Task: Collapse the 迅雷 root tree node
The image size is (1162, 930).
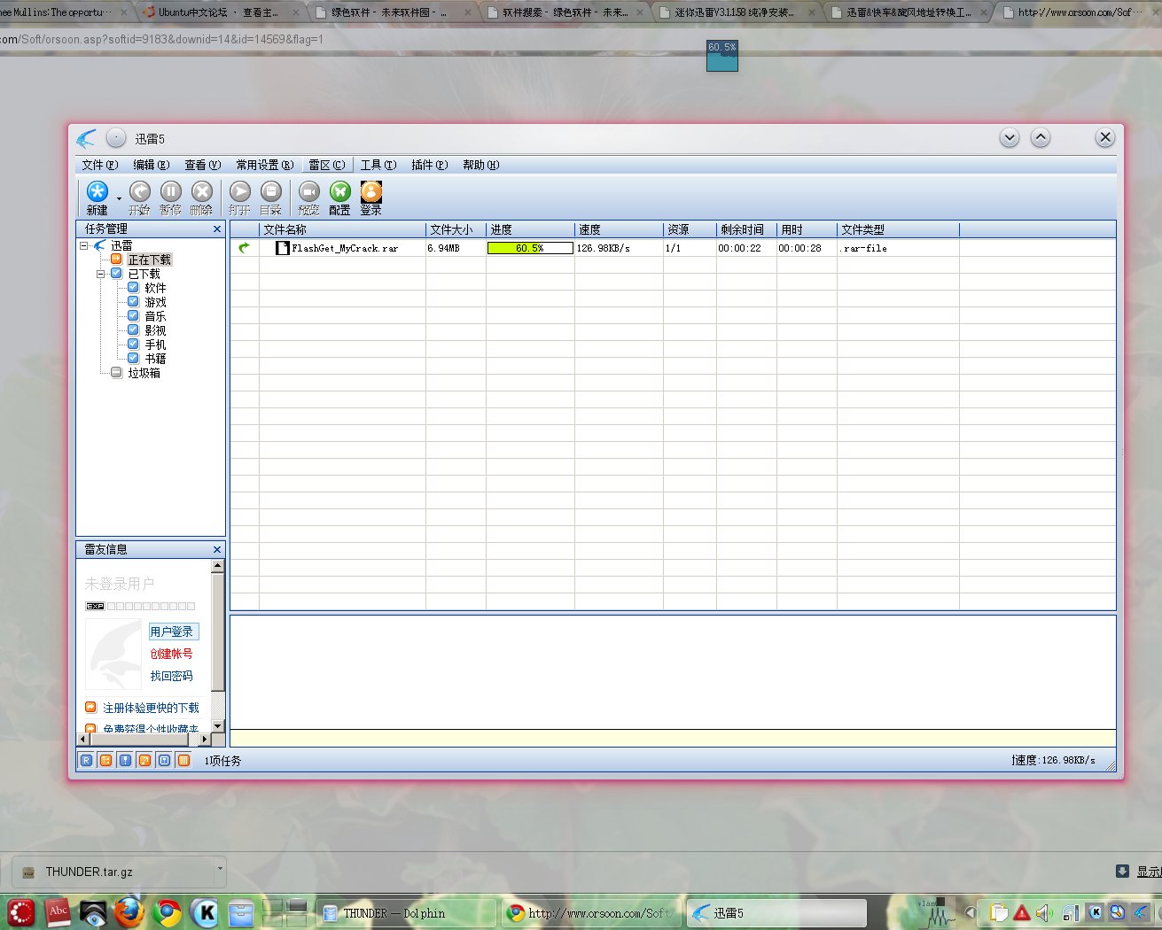Action: coord(84,245)
